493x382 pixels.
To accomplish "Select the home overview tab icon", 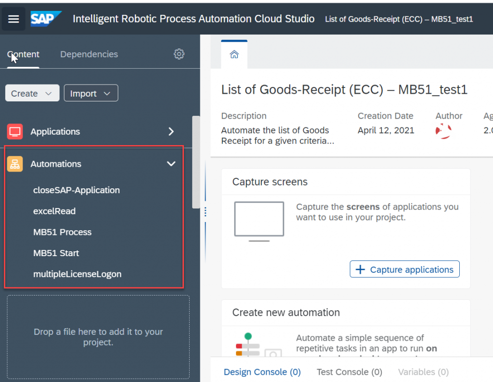I will 234,55.
